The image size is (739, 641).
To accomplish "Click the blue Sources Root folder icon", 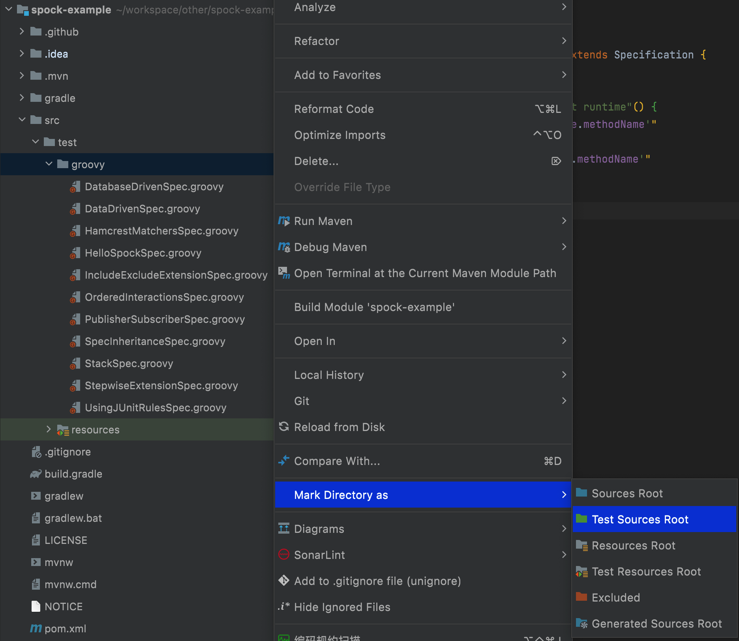I will [x=581, y=492].
